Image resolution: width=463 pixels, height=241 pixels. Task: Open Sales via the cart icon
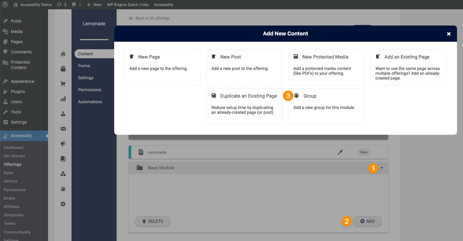pos(63,84)
